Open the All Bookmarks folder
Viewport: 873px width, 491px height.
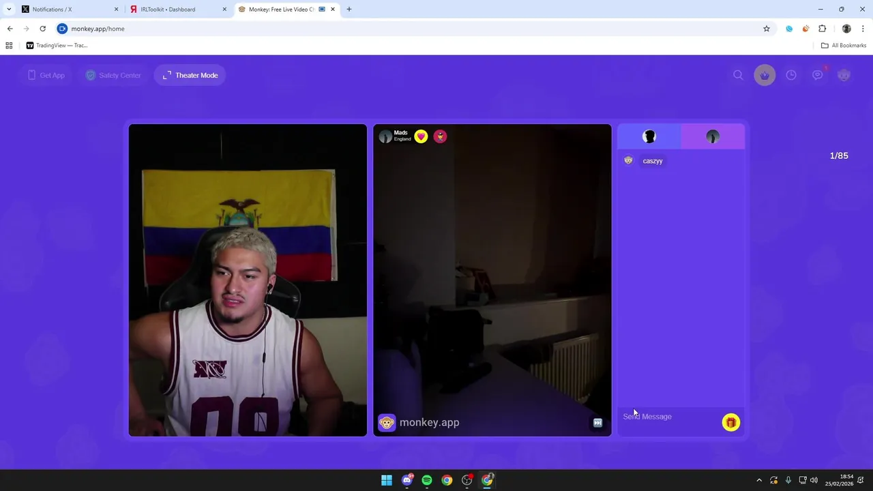pos(844,46)
